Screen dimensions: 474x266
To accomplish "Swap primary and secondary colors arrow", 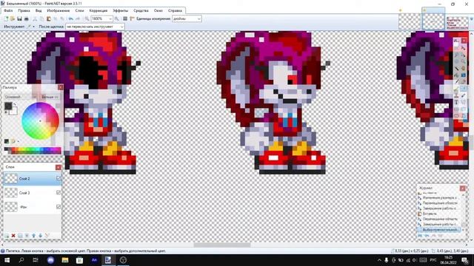I will pos(15,104).
